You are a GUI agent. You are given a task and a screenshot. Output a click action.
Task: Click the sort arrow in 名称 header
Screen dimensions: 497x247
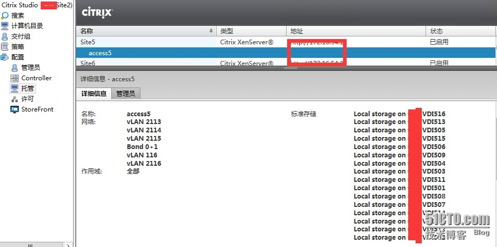pos(211,31)
